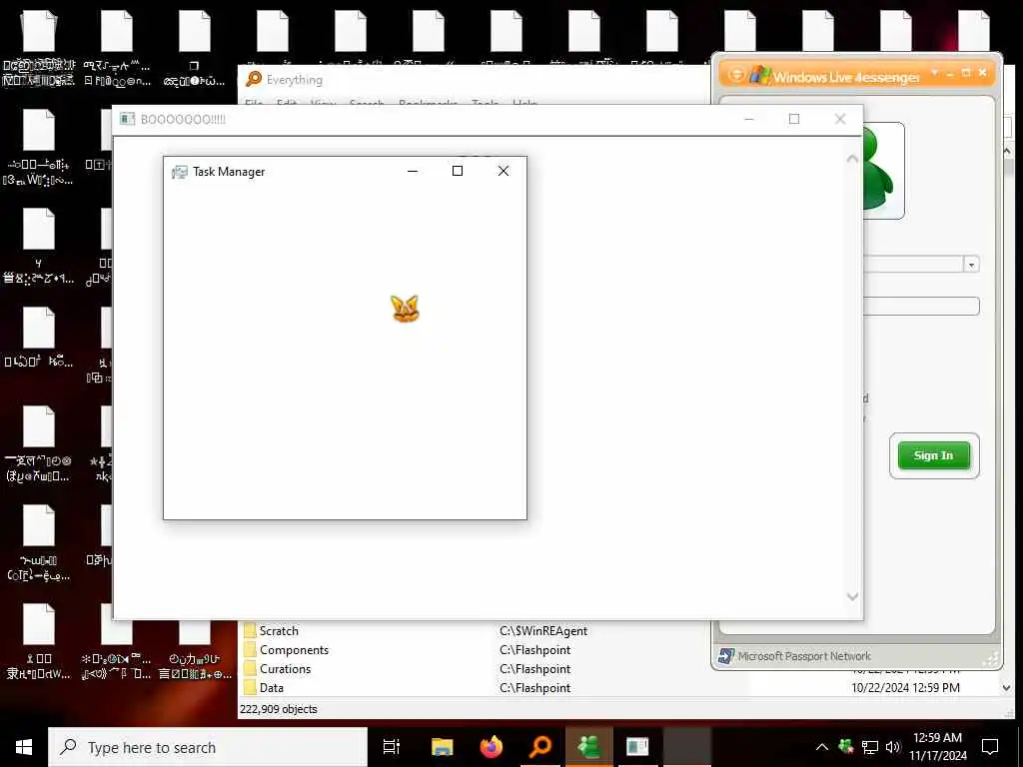Click the BOOOOOOO!!!!! window title icon
The height and width of the screenshot is (767, 1023).
[127, 119]
